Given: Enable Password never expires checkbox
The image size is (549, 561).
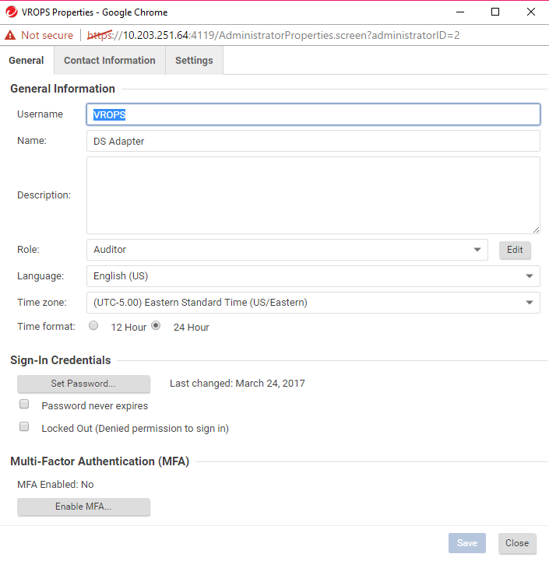Looking at the screenshot, I should click(x=24, y=405).
